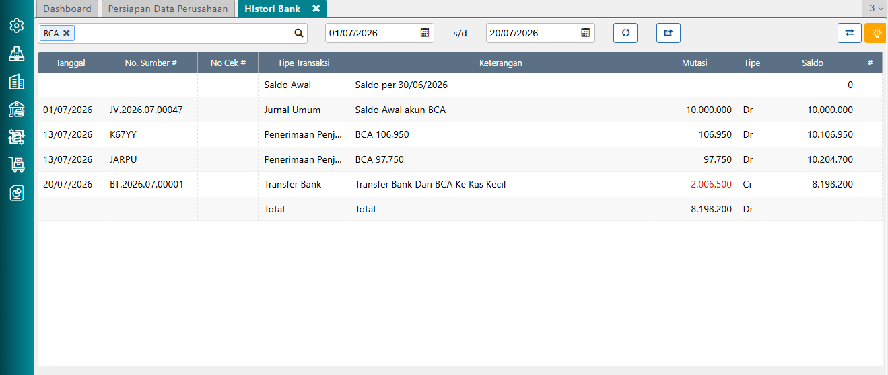Open the bank module sidebar icon
The width and height of the screenshot is (888, 375).
pyautogui.click(x=16, y=110)
